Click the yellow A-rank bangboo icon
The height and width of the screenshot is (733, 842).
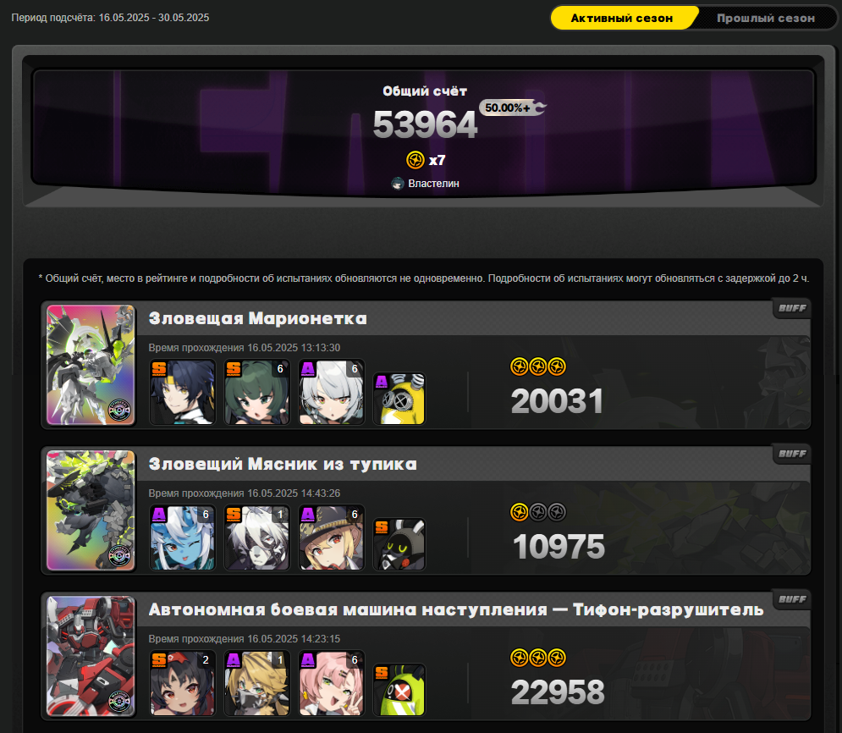pos(399,399)
